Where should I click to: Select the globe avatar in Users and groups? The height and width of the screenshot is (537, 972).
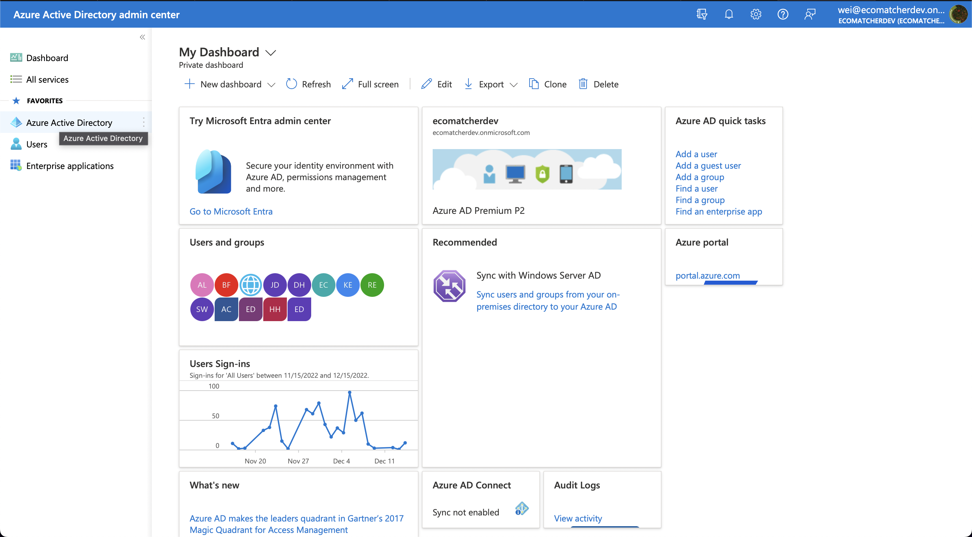pos(250,285)
